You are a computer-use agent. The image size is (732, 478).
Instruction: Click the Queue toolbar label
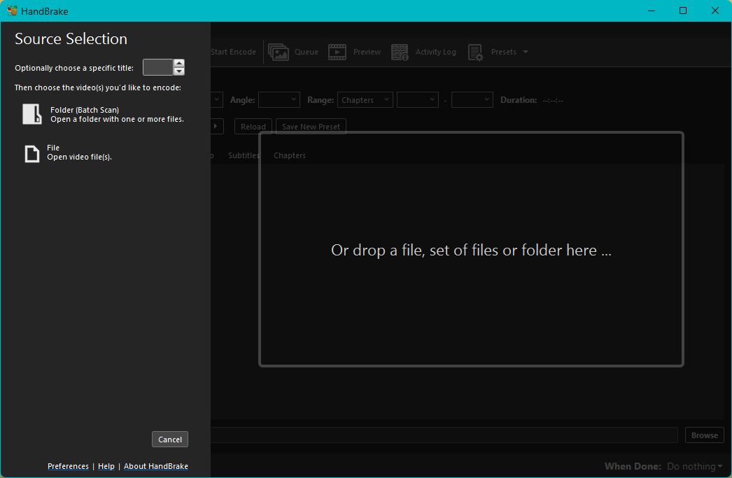point(307,52)
